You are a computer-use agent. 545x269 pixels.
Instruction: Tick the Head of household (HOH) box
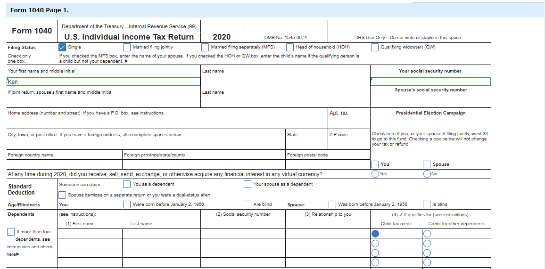point(290,47)
